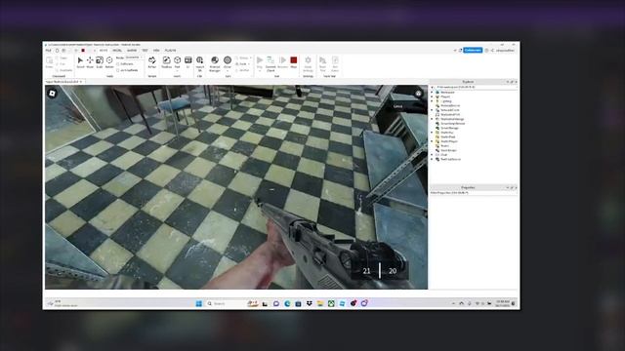The image size is (625, 351).
Task: Select ServerStorage in Explorer
Action: click(449, 128)
